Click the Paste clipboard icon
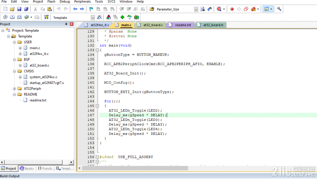The width and height of the screenshot is (317, 179). coord(49,9)
